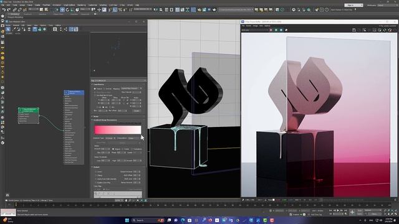
Task: Choose Slate editor Select Tool arrow icon
Action: point(8,29)
